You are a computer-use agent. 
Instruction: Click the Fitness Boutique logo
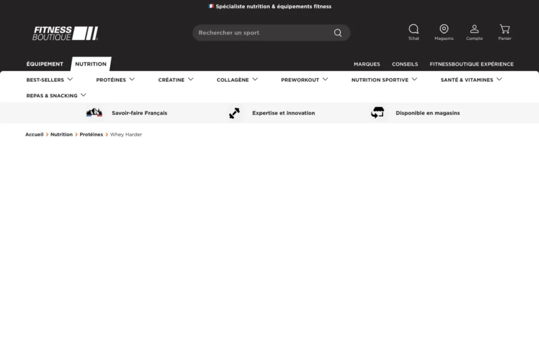[65, 33]
